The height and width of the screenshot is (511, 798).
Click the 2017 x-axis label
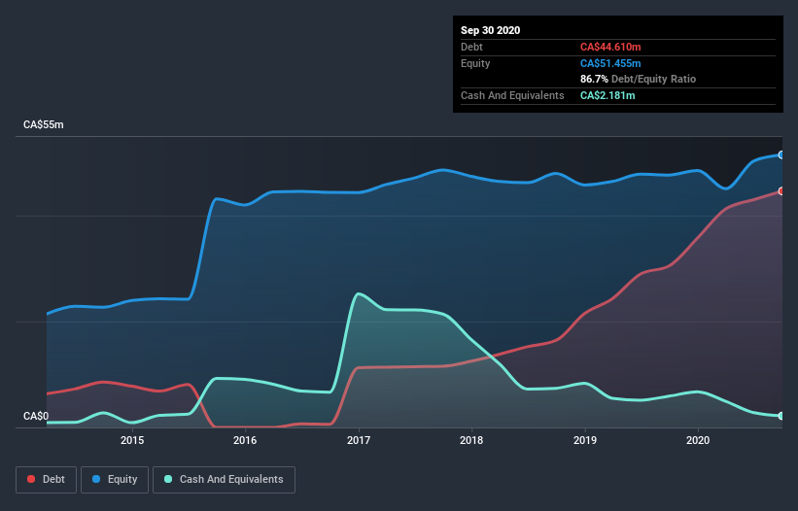tap(359, 440)
